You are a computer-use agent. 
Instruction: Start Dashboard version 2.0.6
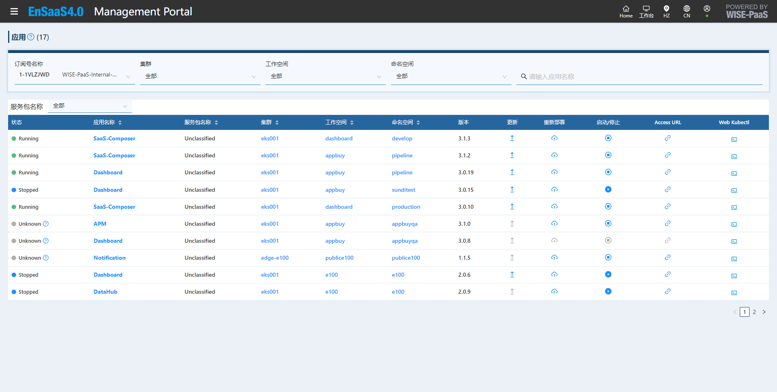(x=608, y=275)
